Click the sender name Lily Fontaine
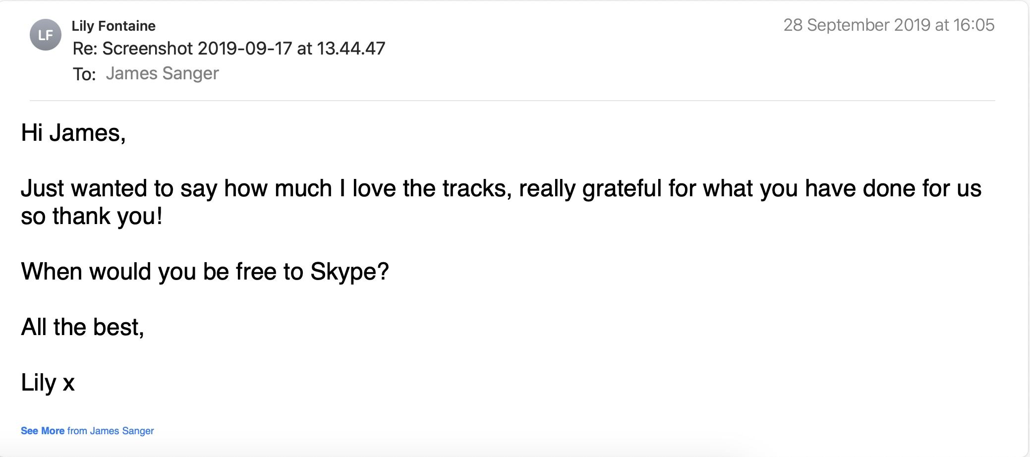1030x457 pixels. pos(114,26)
